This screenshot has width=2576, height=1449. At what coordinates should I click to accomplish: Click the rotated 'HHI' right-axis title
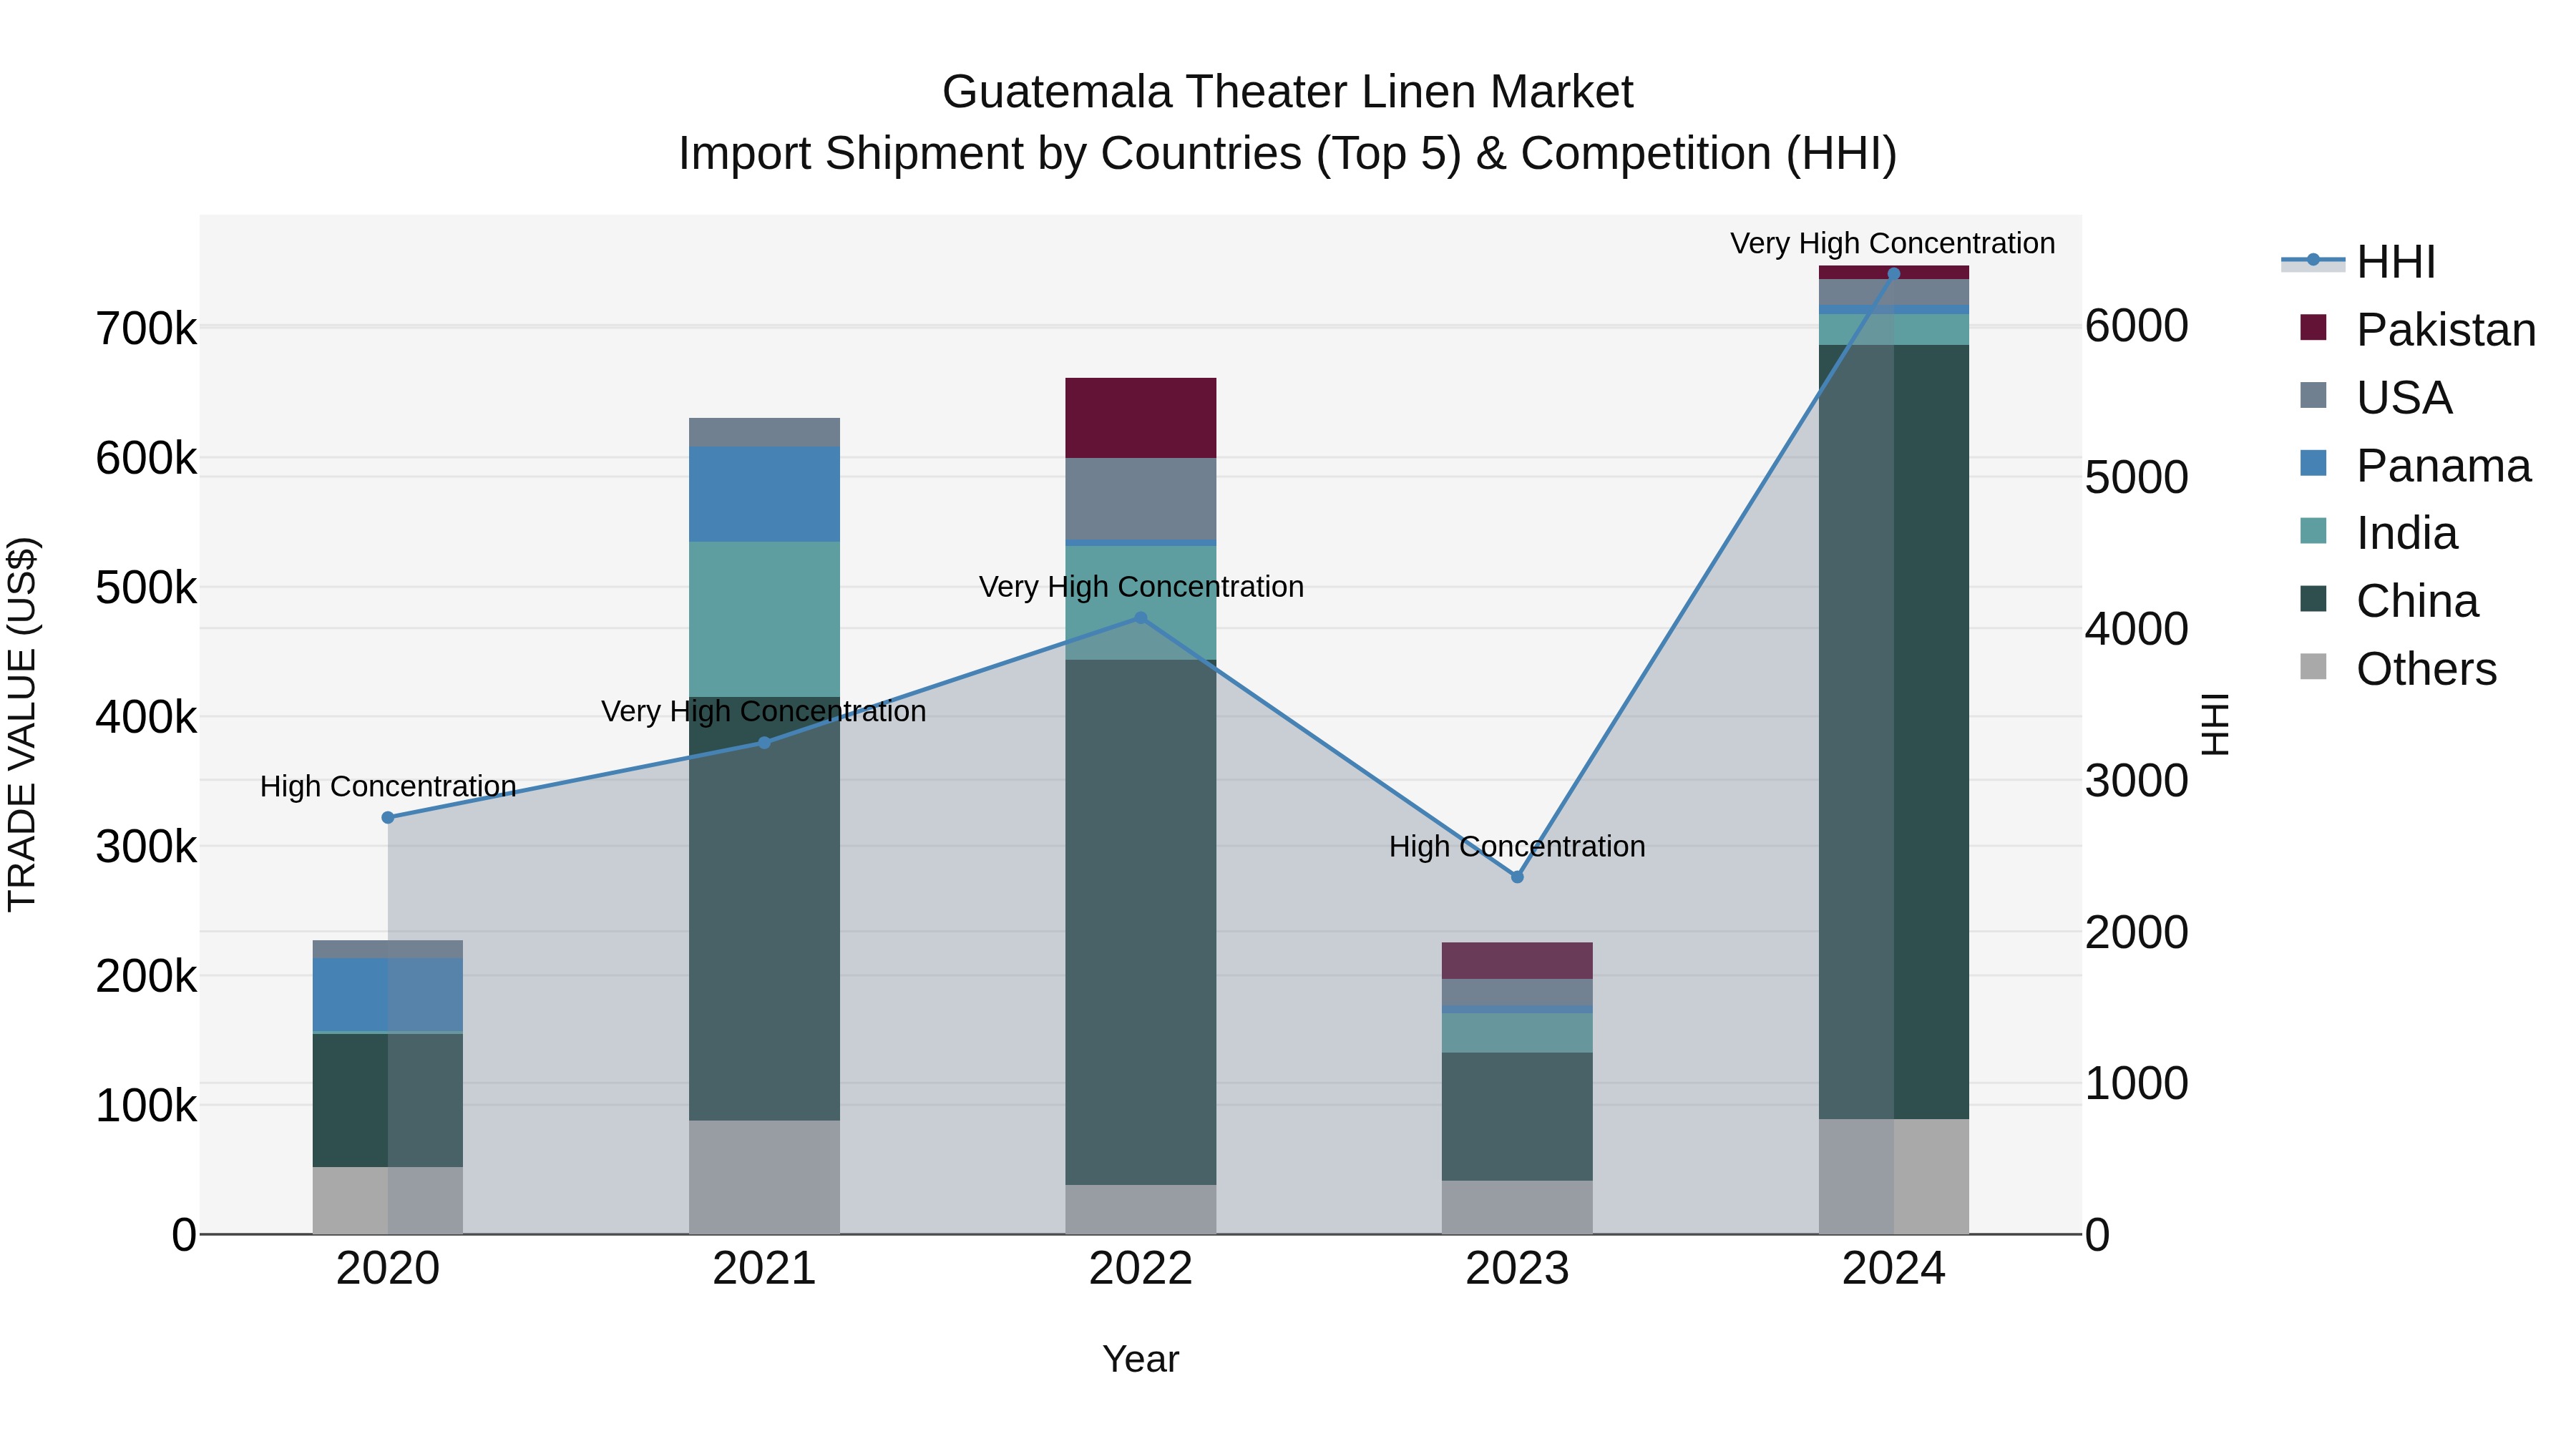click(x=2216, y=724)
